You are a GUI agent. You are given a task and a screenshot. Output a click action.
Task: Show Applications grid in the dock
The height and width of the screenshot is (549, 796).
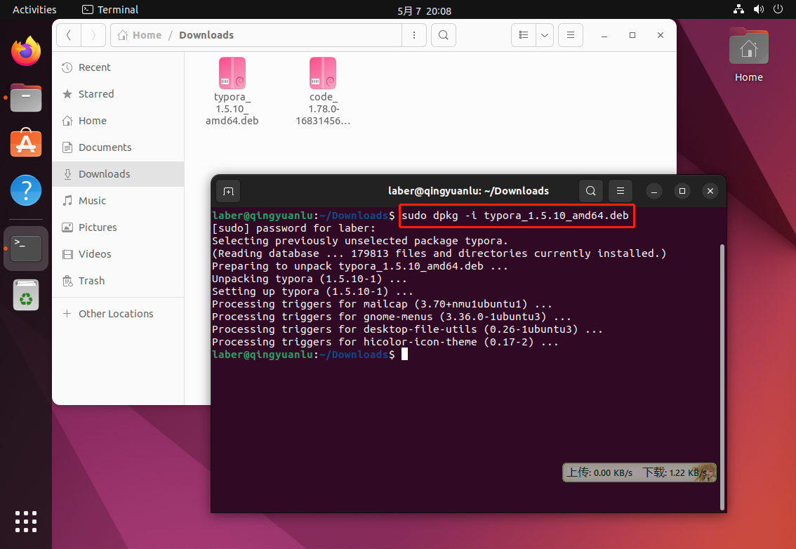click(26, 522)
